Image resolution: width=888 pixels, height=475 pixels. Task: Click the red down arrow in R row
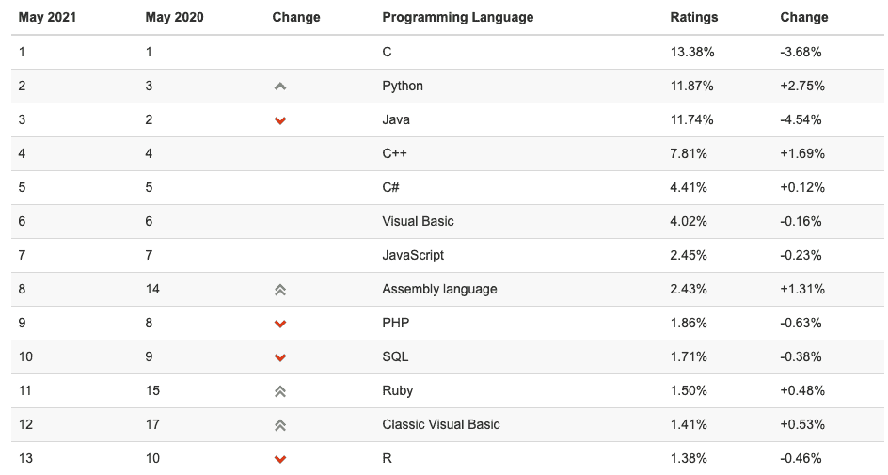click(x=279, y=459)
